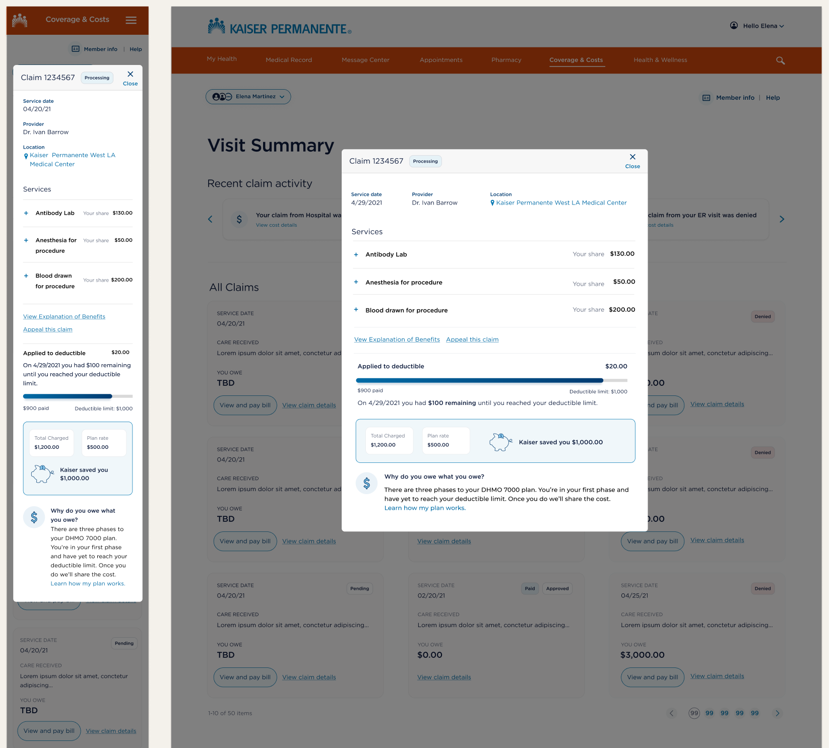Viewport: 829px width, 748px height.
Task: Switch to the Pharmacy tab
Action: click(506, 60)
